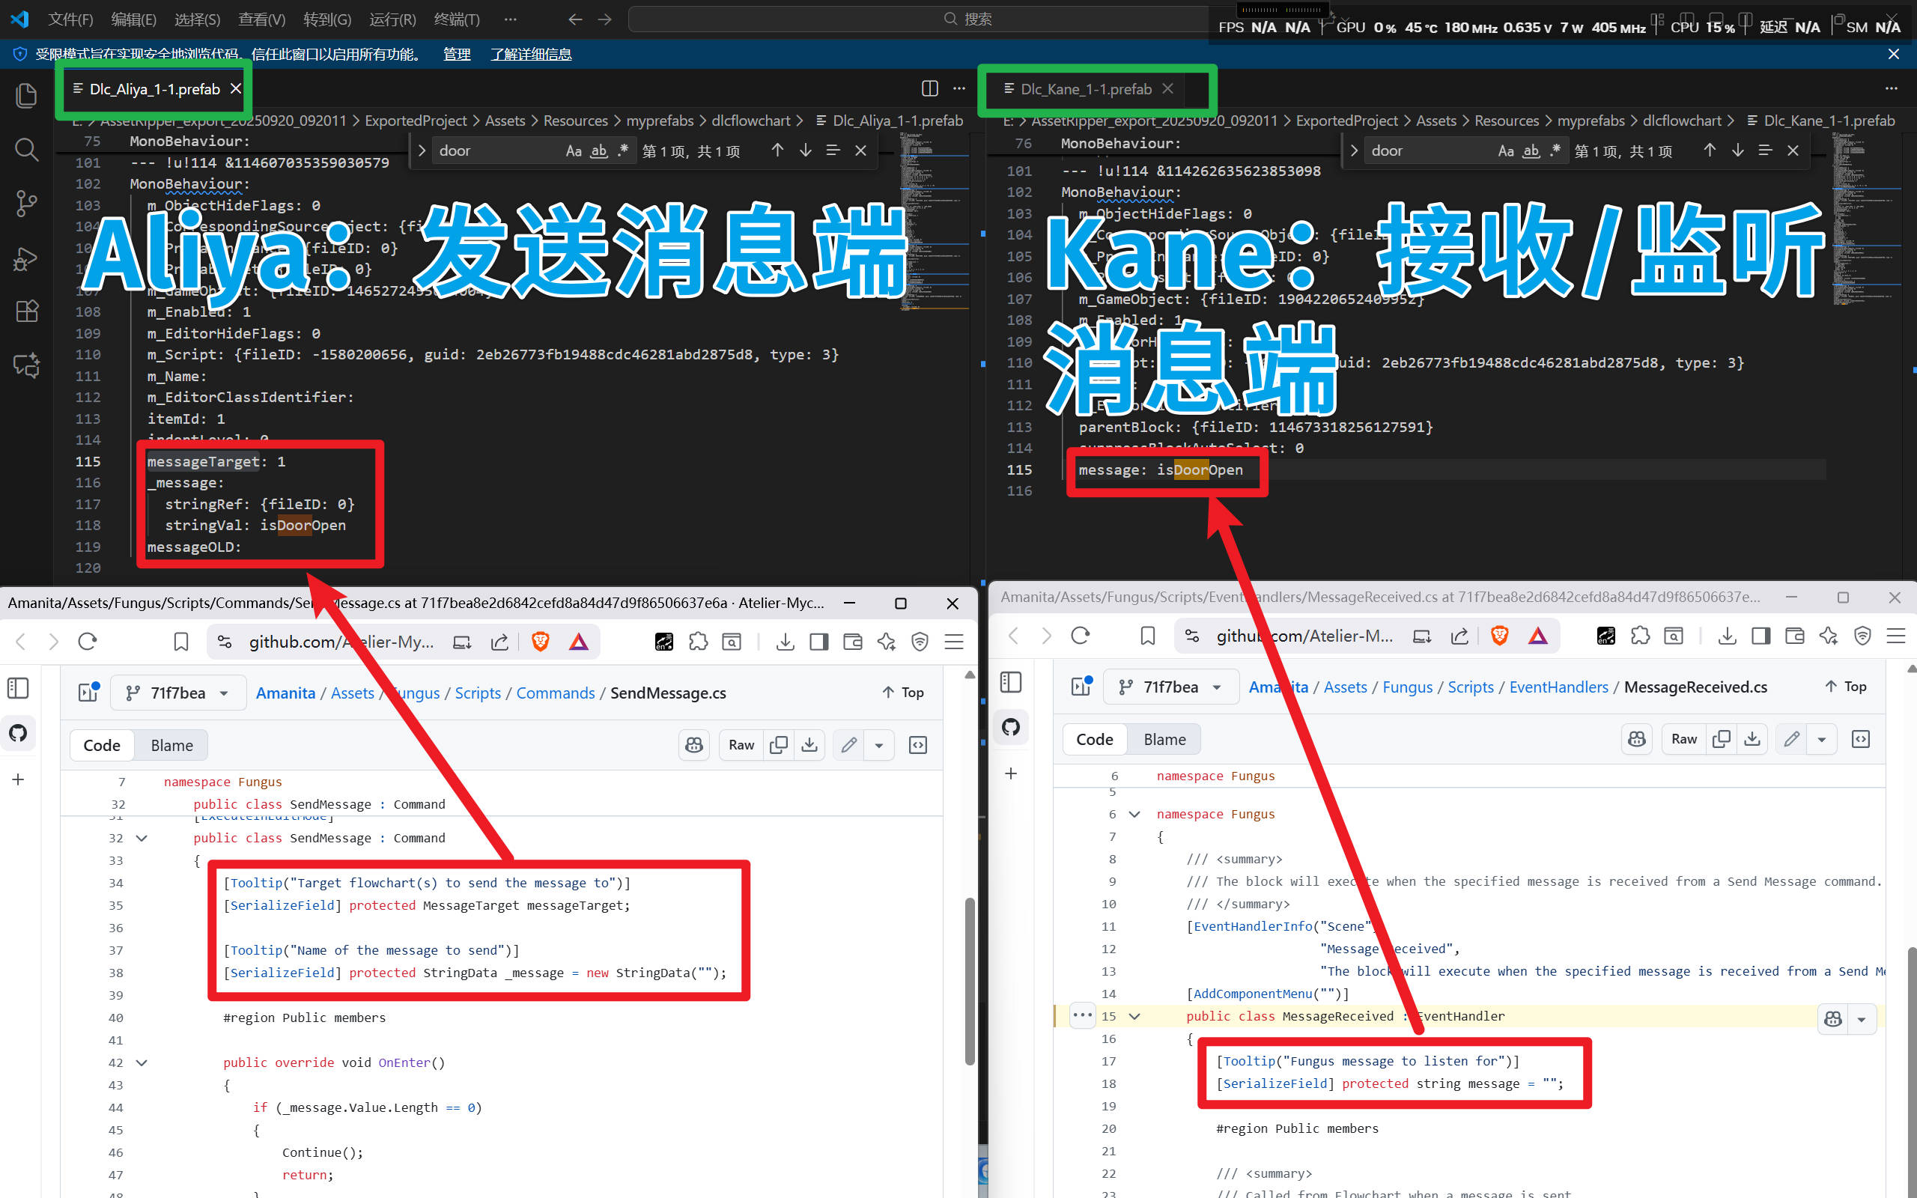Toggle Match Case in left find widget

pos(574,150)
